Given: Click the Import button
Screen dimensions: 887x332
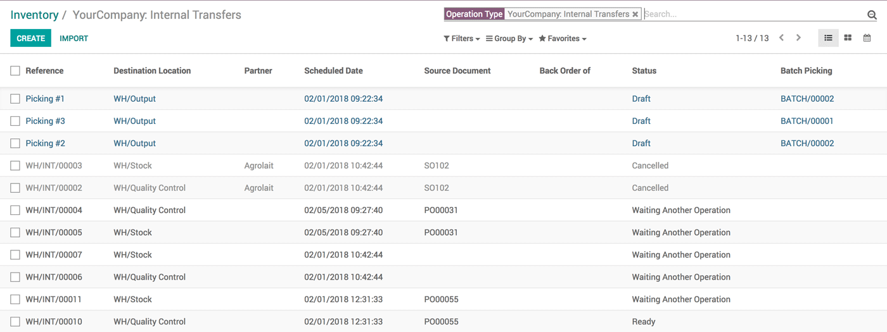Looking at the screenshot, I should coord(73,39).
